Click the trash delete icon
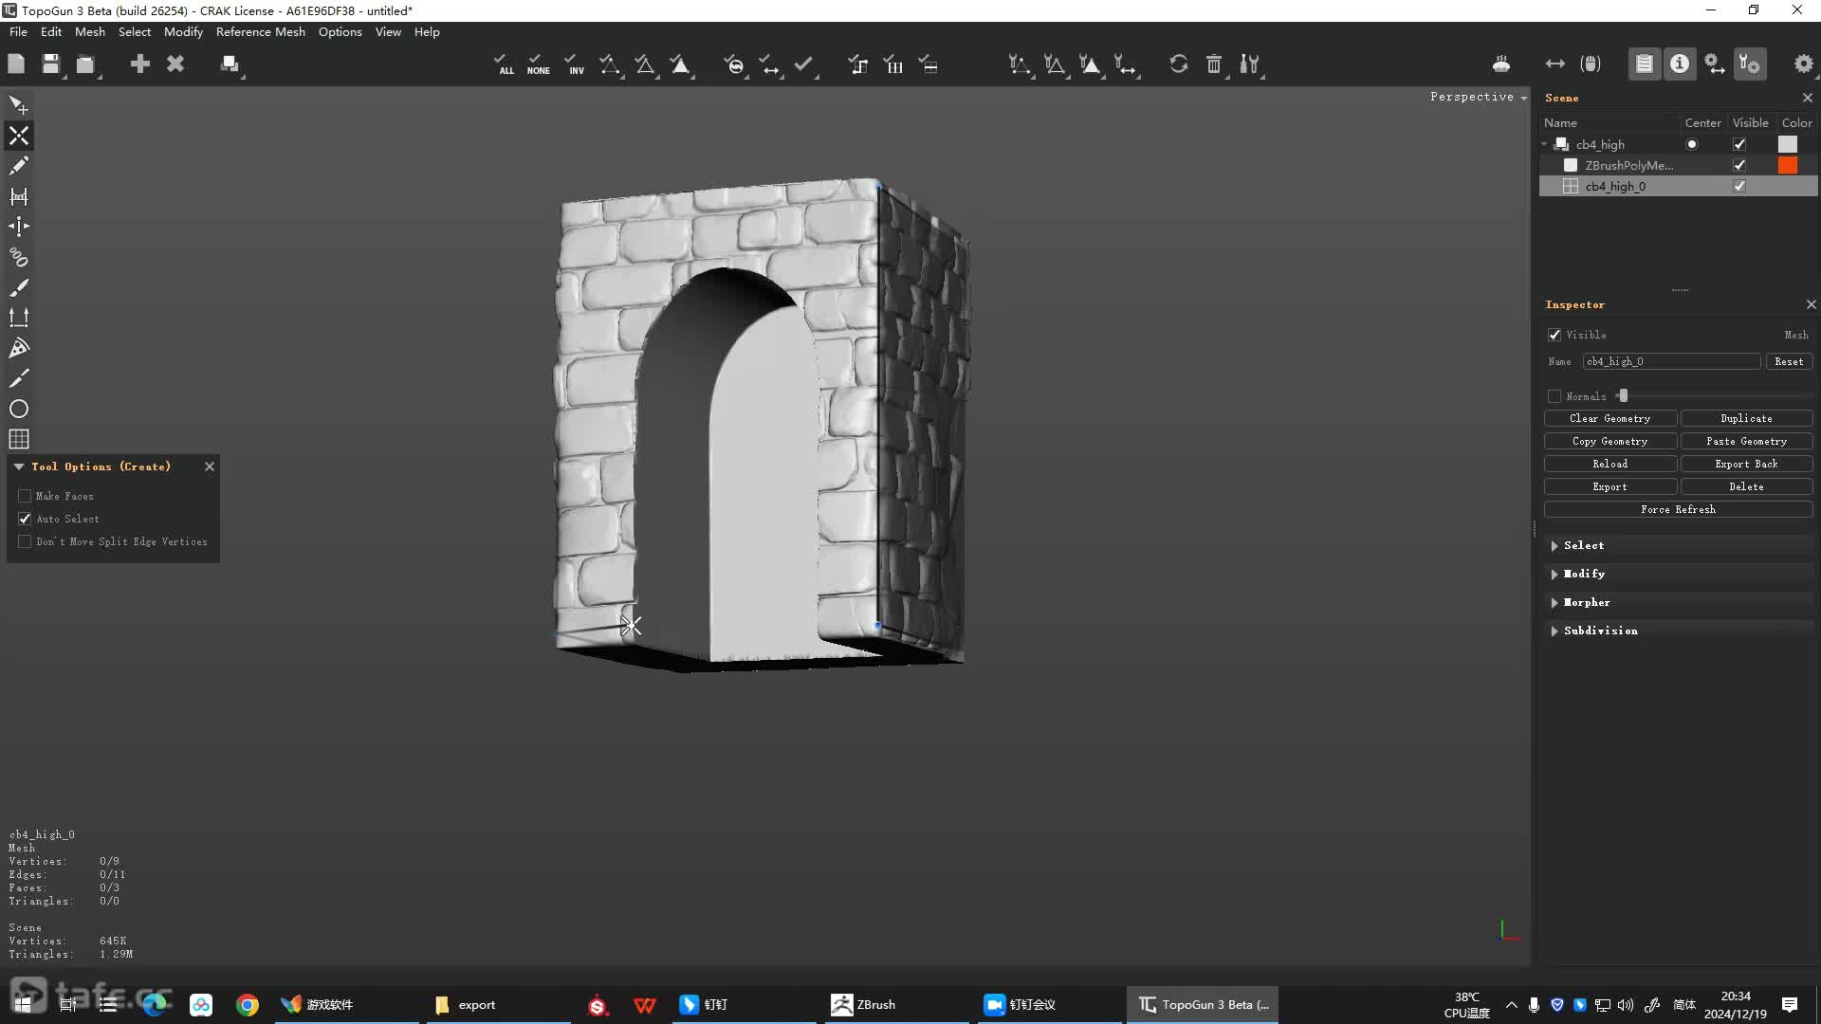This screenshot has width=1821, height=1024. (x=1214, y=64)
